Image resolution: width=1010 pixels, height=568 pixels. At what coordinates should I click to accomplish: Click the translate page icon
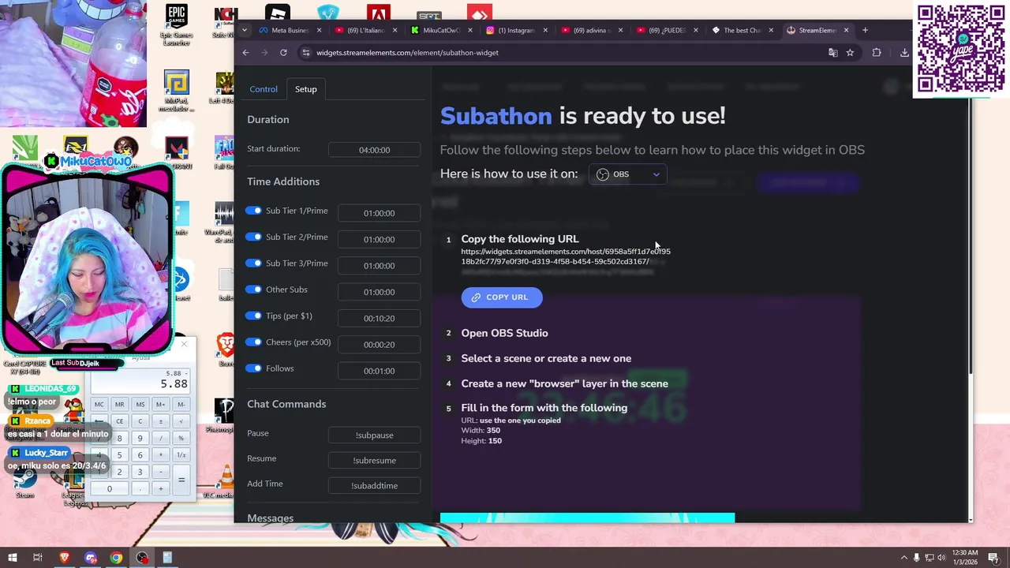pyautogui.click(x=832, y=53)
